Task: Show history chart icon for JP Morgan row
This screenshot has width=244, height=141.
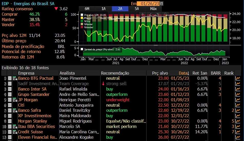Action: point(238,100)
